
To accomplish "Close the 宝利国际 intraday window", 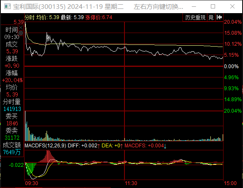I will point(232,6).
